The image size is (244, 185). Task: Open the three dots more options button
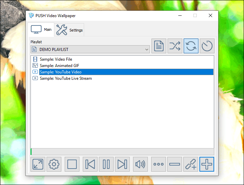click(159, 164)
